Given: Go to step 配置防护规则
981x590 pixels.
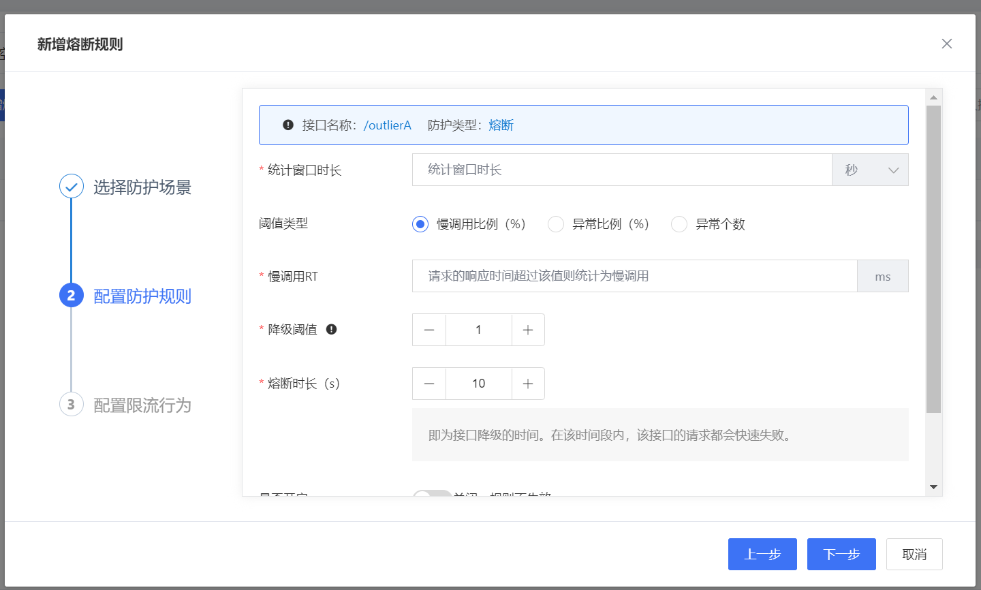Looking at the screenshot, I should tap(142, 296).
